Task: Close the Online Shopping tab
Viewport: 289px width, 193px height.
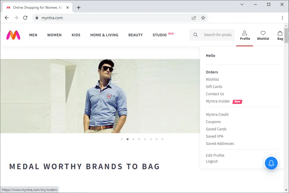Action: click(68, 8)
